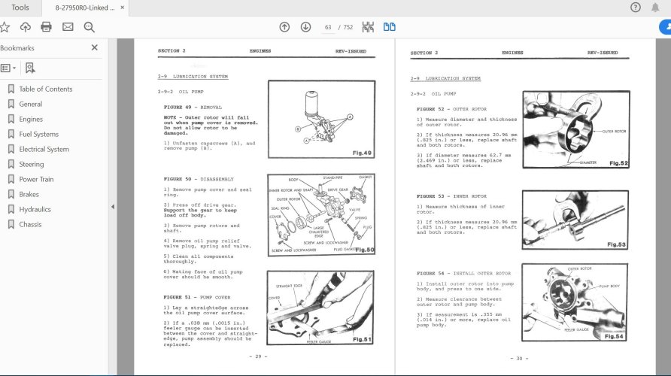Open the Table of Contents bookmark
This screenshot has height=376, width=671.
45,89
